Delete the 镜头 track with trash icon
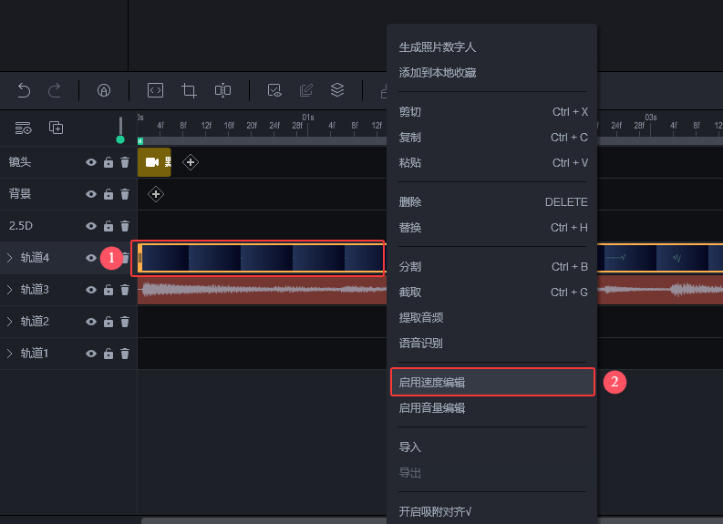The width and height of the screenshot is (723, 524). pyautogui.click(x=125, y=162)
